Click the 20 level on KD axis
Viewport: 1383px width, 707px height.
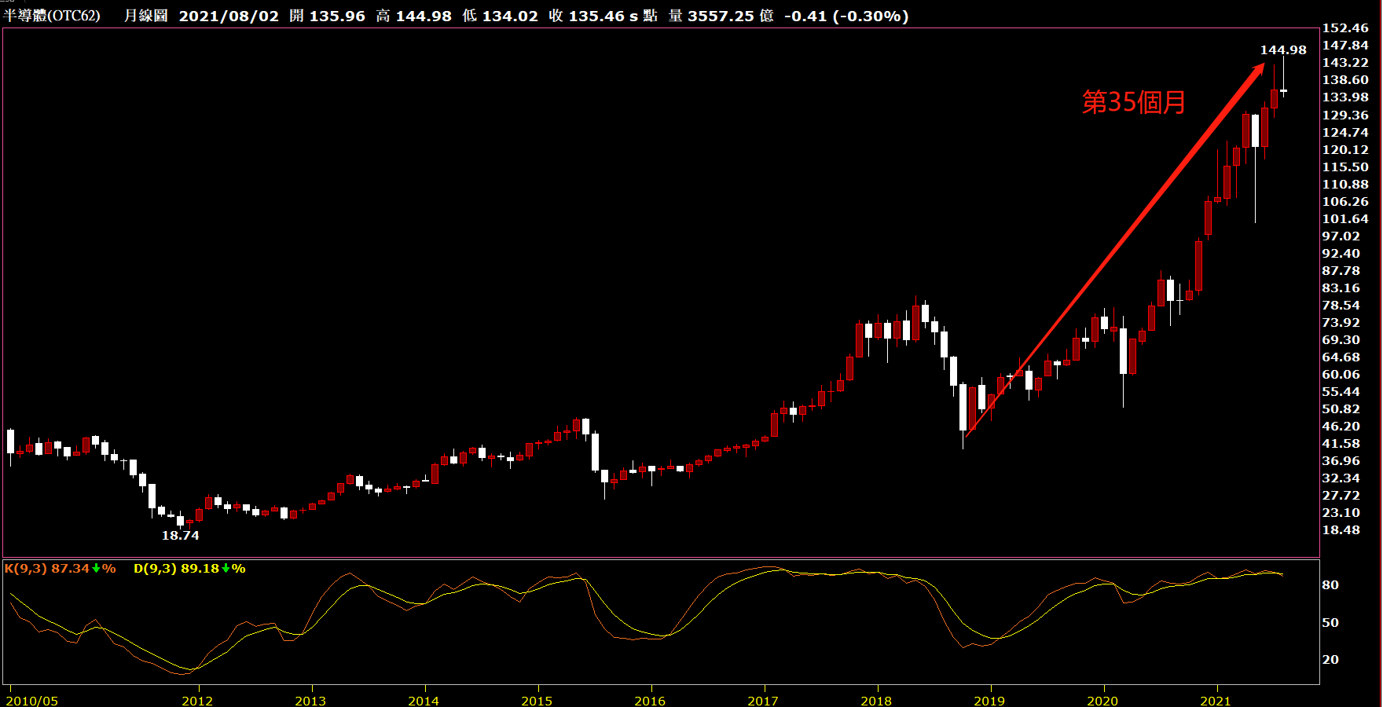[x=1330, y=660]
